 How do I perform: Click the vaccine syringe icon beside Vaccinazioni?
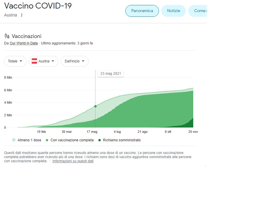tap(7, 36)
